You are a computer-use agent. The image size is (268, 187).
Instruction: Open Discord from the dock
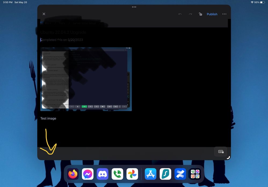click(x=103, y=174)
